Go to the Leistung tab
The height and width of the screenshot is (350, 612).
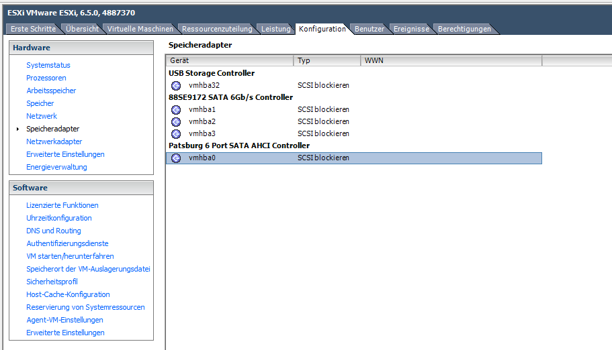click(275, 29)
